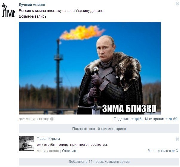Open Павел Курыга's avatar thumbnail

[26, 143]
